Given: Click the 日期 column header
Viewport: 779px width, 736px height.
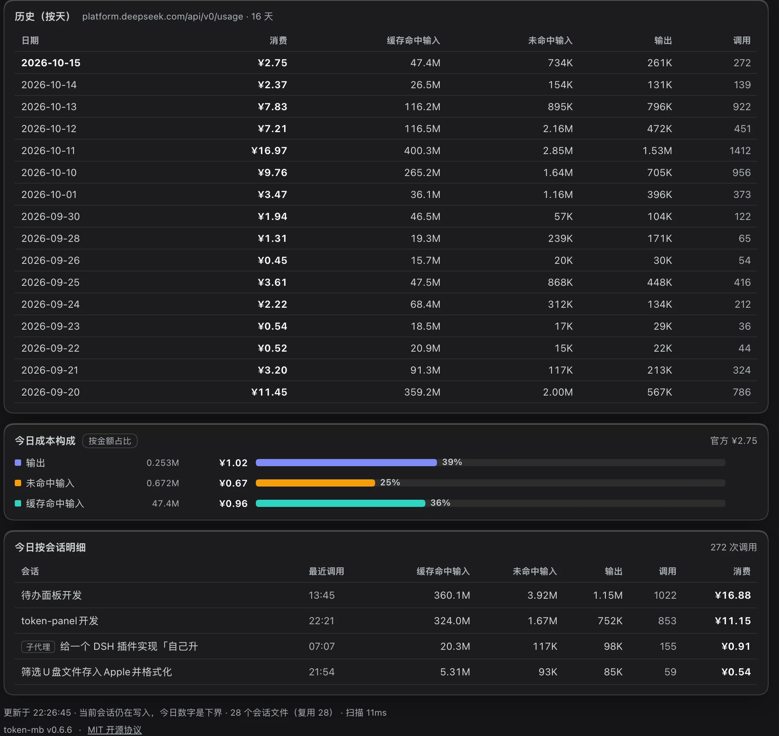Looking at the screenshot, I should (x=30, y=40).
